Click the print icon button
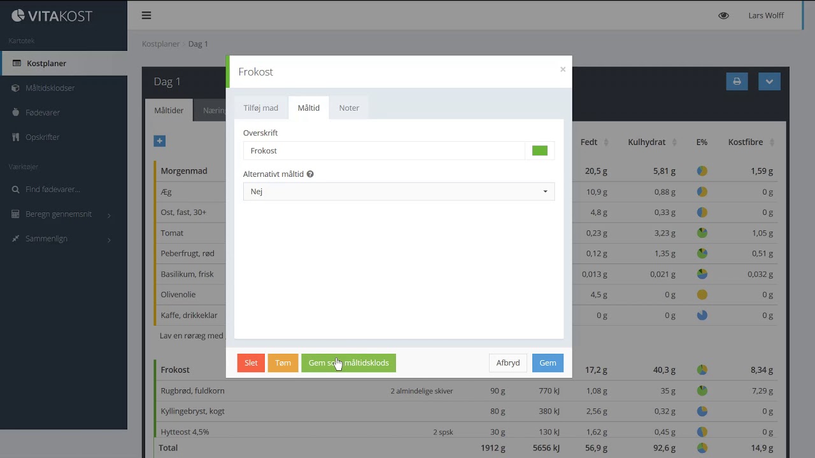 click(x=737, y=81)
